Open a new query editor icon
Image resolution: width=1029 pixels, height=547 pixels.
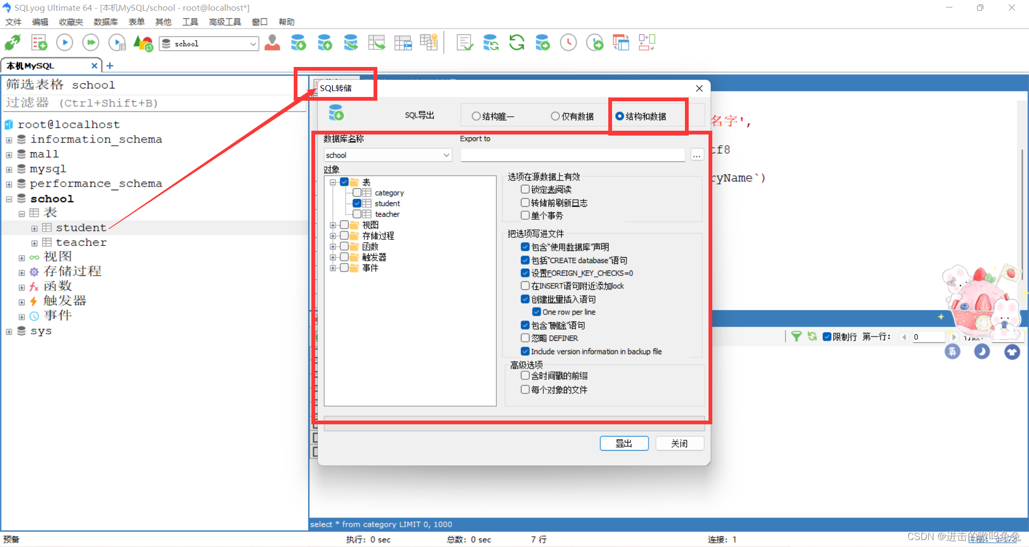[x=39, y=42]
